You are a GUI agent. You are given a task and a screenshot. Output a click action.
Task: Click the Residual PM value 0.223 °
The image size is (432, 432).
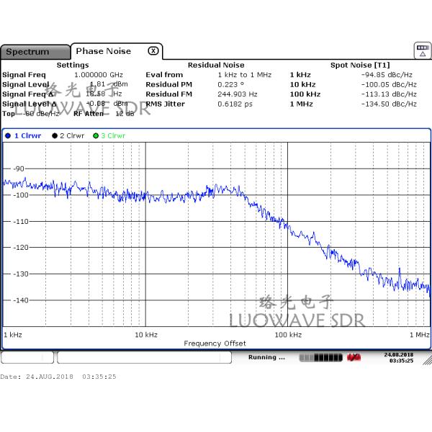(231, 84)
